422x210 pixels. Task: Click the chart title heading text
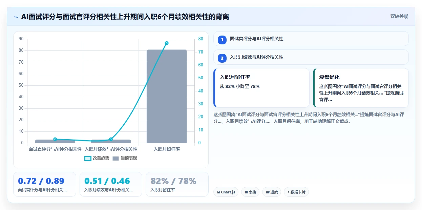click(125, 17)
